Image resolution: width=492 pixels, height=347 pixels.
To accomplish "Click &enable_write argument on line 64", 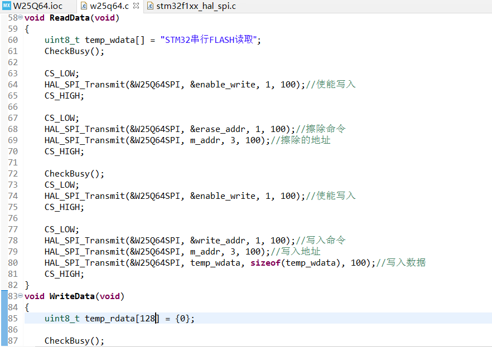I will pyautogui.click(x=223, y=85).
